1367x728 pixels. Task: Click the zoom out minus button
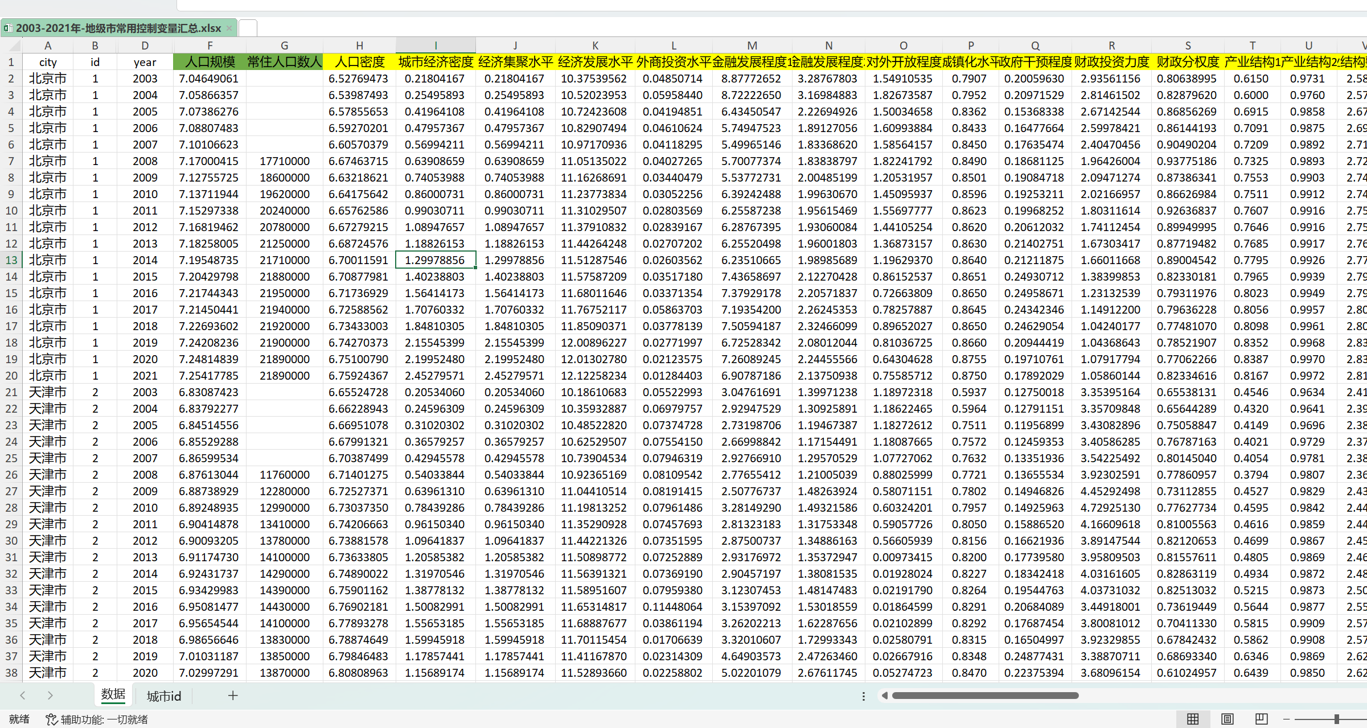(1286, 719)
